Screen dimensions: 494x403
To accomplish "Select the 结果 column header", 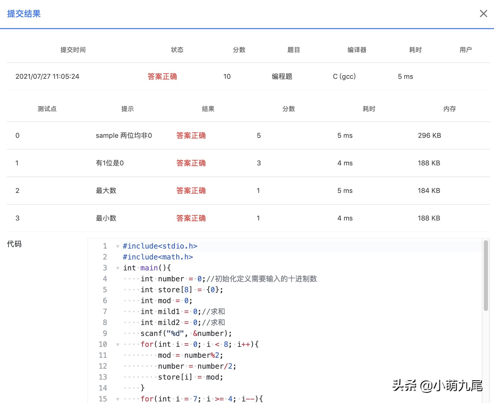I will (208, 109).
